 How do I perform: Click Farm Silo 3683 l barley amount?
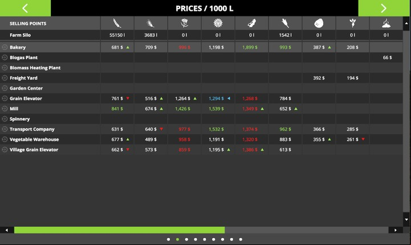click(150, 35)
